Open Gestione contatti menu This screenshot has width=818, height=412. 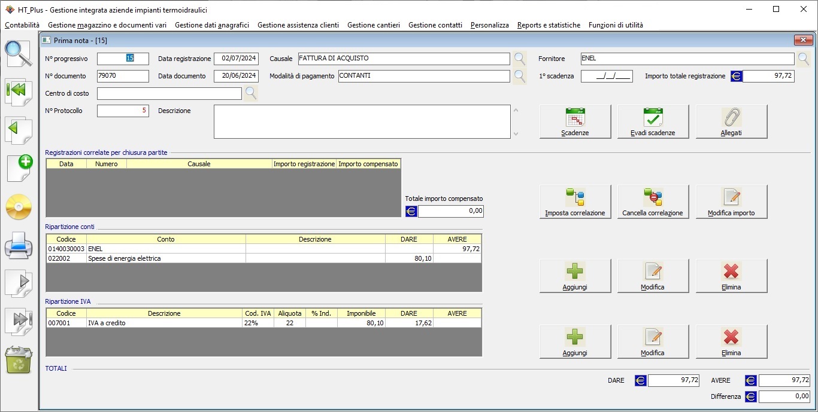click(435, 25)
